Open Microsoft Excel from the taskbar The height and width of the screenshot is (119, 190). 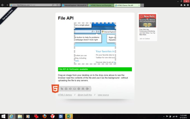(x=69, y=116)
